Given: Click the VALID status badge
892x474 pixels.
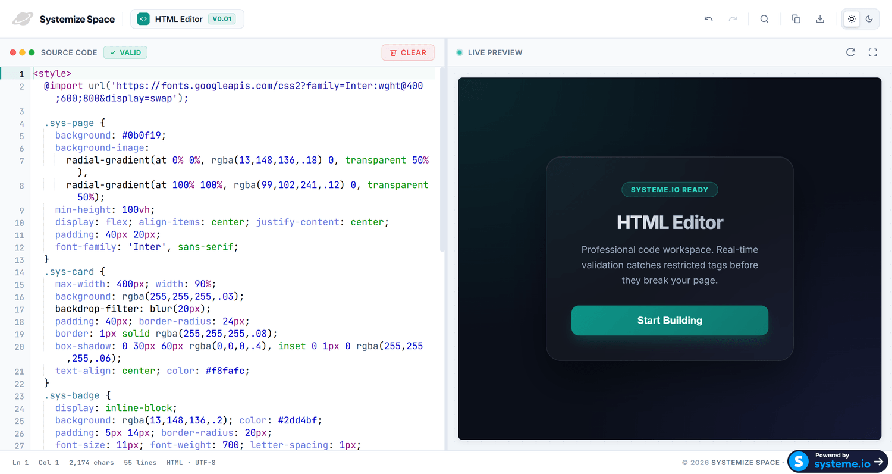Looking at the screenshot, I should [x=125, y=52].
